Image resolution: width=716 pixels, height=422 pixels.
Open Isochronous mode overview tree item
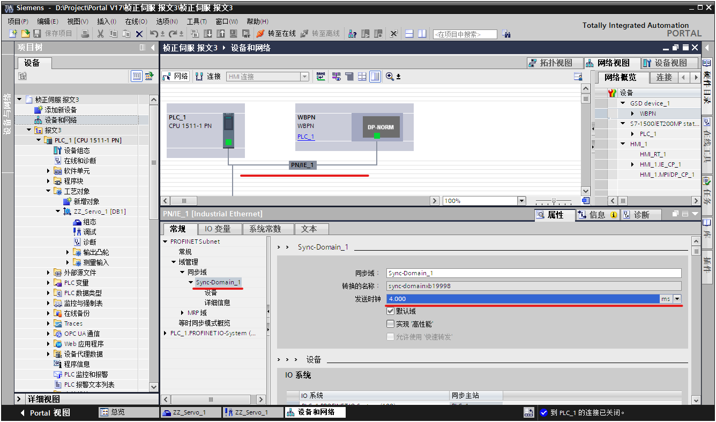(x=205, y=323)
